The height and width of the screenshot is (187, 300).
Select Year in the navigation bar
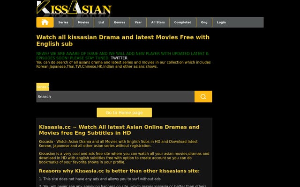tap(138, 22)
